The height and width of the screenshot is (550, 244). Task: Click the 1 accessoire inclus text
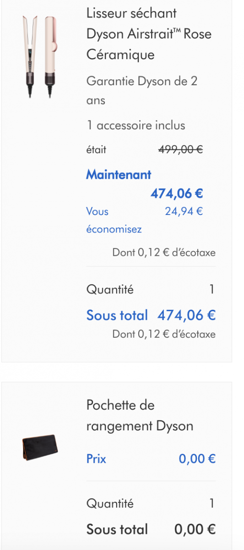point(136,125)
